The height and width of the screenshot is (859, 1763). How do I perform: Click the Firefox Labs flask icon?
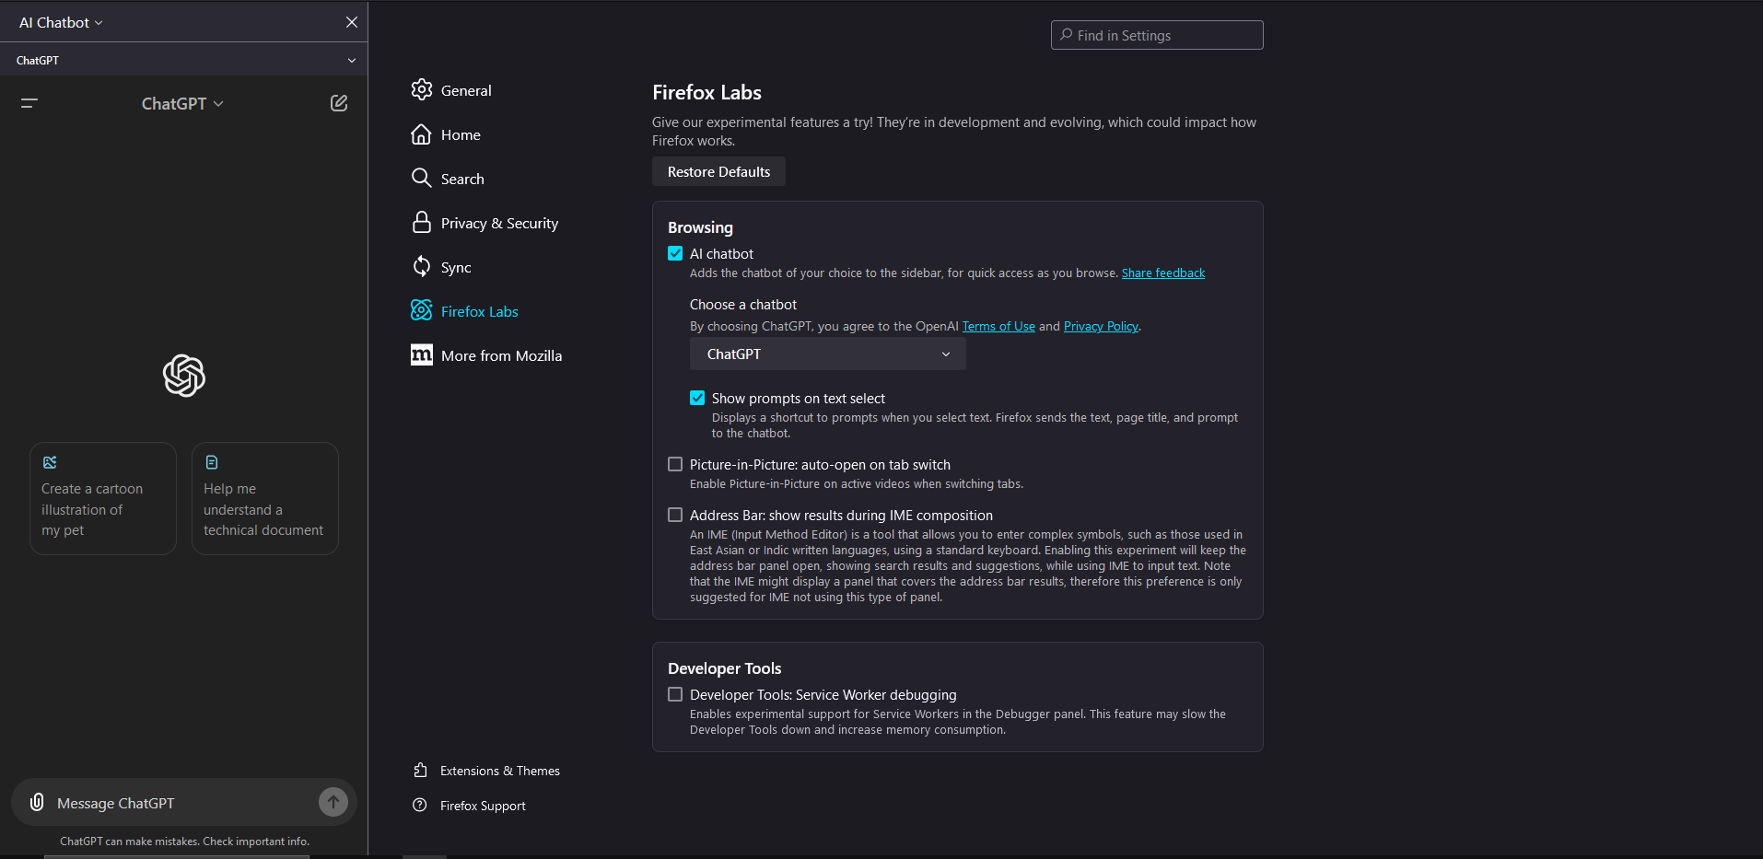pos(421,311)
